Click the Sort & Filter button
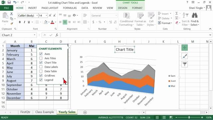Viewport: 213px width, 120px height. (x=186, y=19)
